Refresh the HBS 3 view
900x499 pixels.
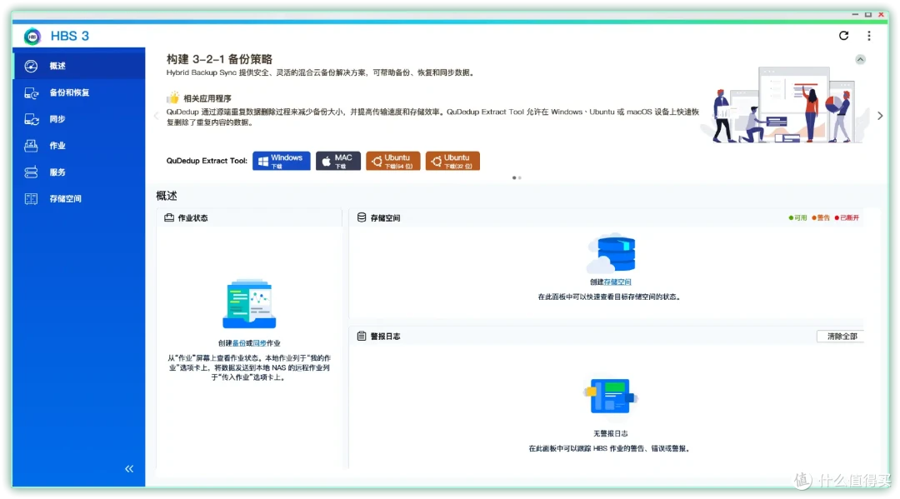coord(843,36)
